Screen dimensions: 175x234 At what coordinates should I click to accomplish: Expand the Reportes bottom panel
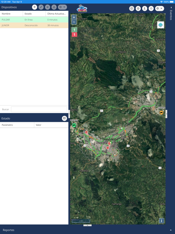pos(170,230)
